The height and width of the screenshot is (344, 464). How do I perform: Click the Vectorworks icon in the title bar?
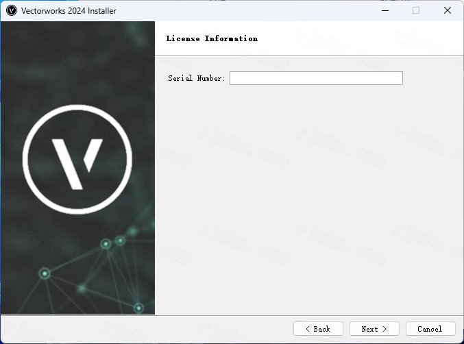pyautogui.click(x=11, y=11)
